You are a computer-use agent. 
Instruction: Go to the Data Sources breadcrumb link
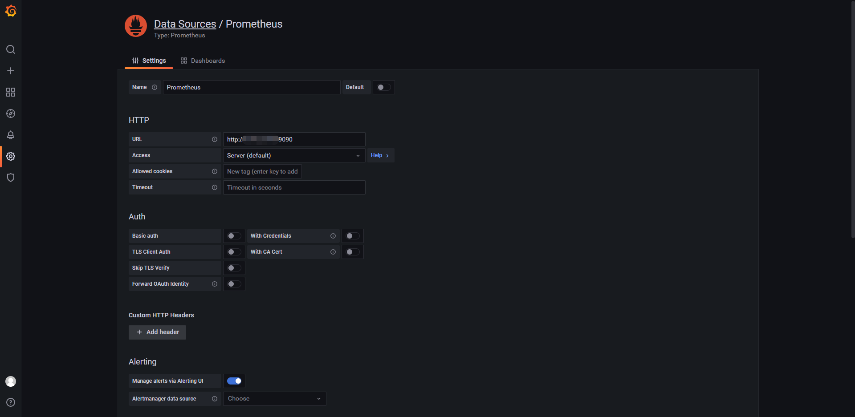pyautogui.click(x=185, y=24)
